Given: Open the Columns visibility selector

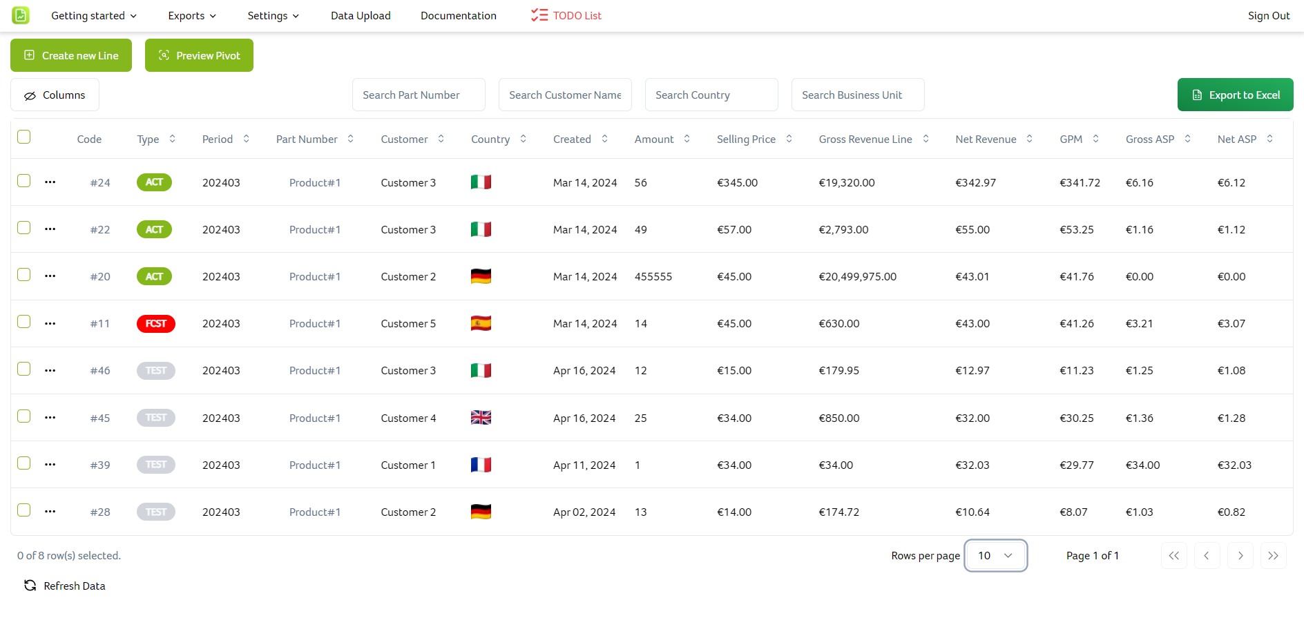Looking at the screenshot, I should (x=55, y=95).
